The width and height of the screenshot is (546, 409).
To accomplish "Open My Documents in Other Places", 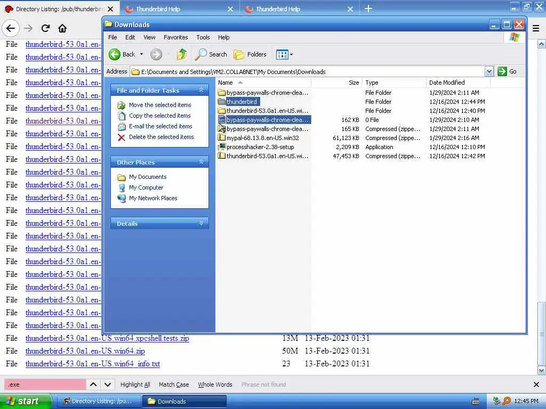I will pos(148,177).
